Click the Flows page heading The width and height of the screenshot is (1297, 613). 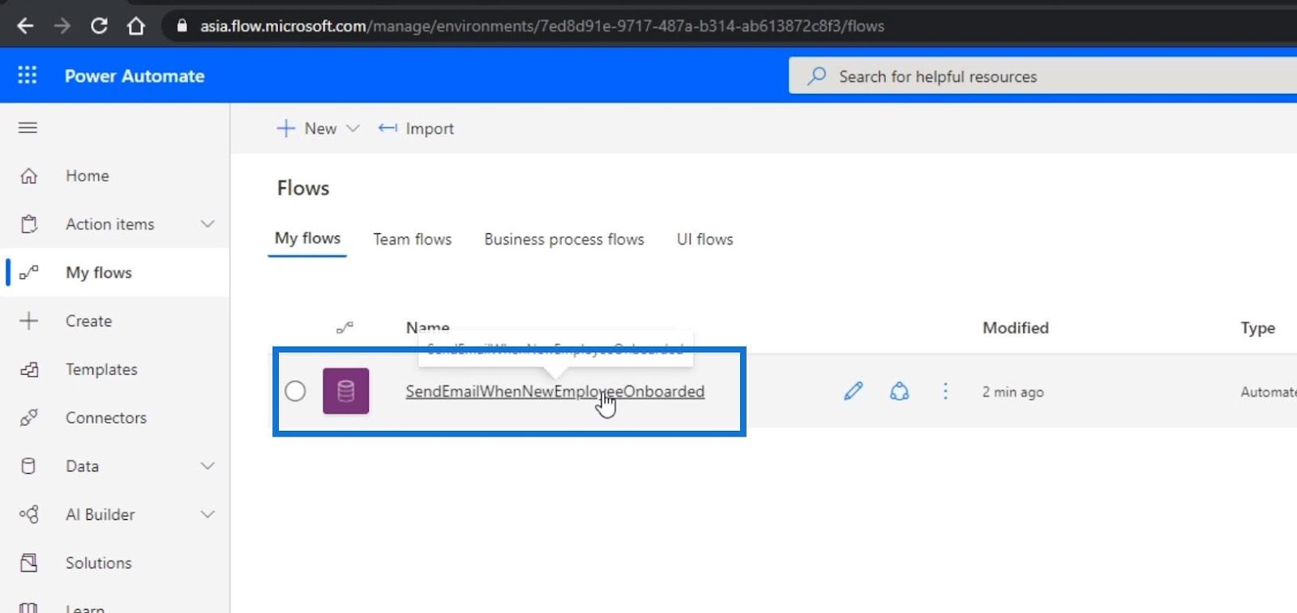point(303,188)
